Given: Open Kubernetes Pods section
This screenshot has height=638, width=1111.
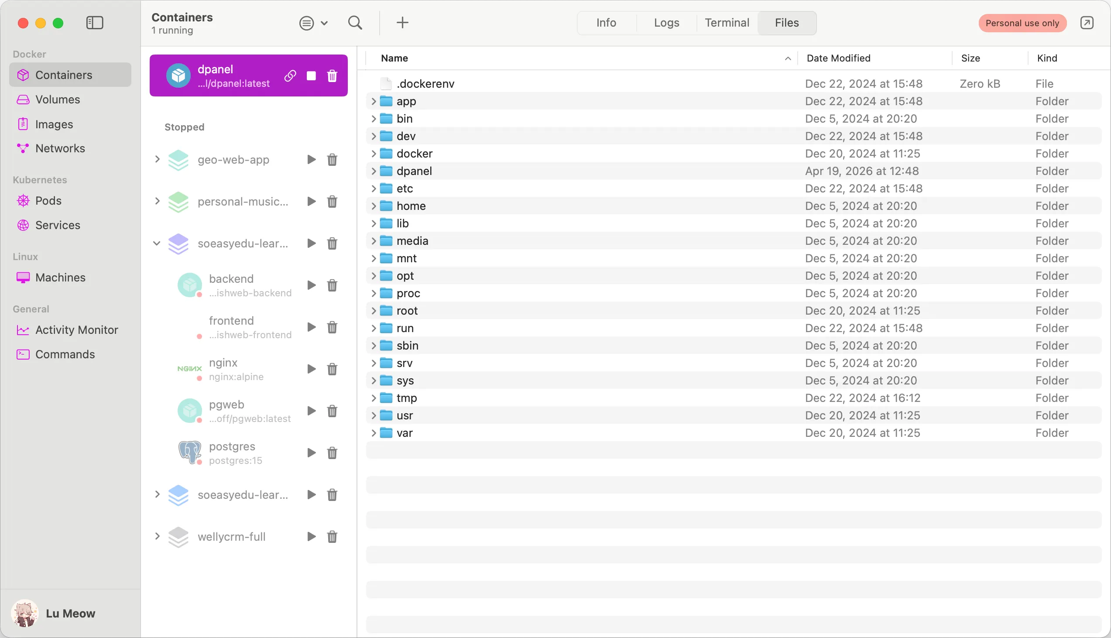Looking at the screenshot, I should 70,201.
